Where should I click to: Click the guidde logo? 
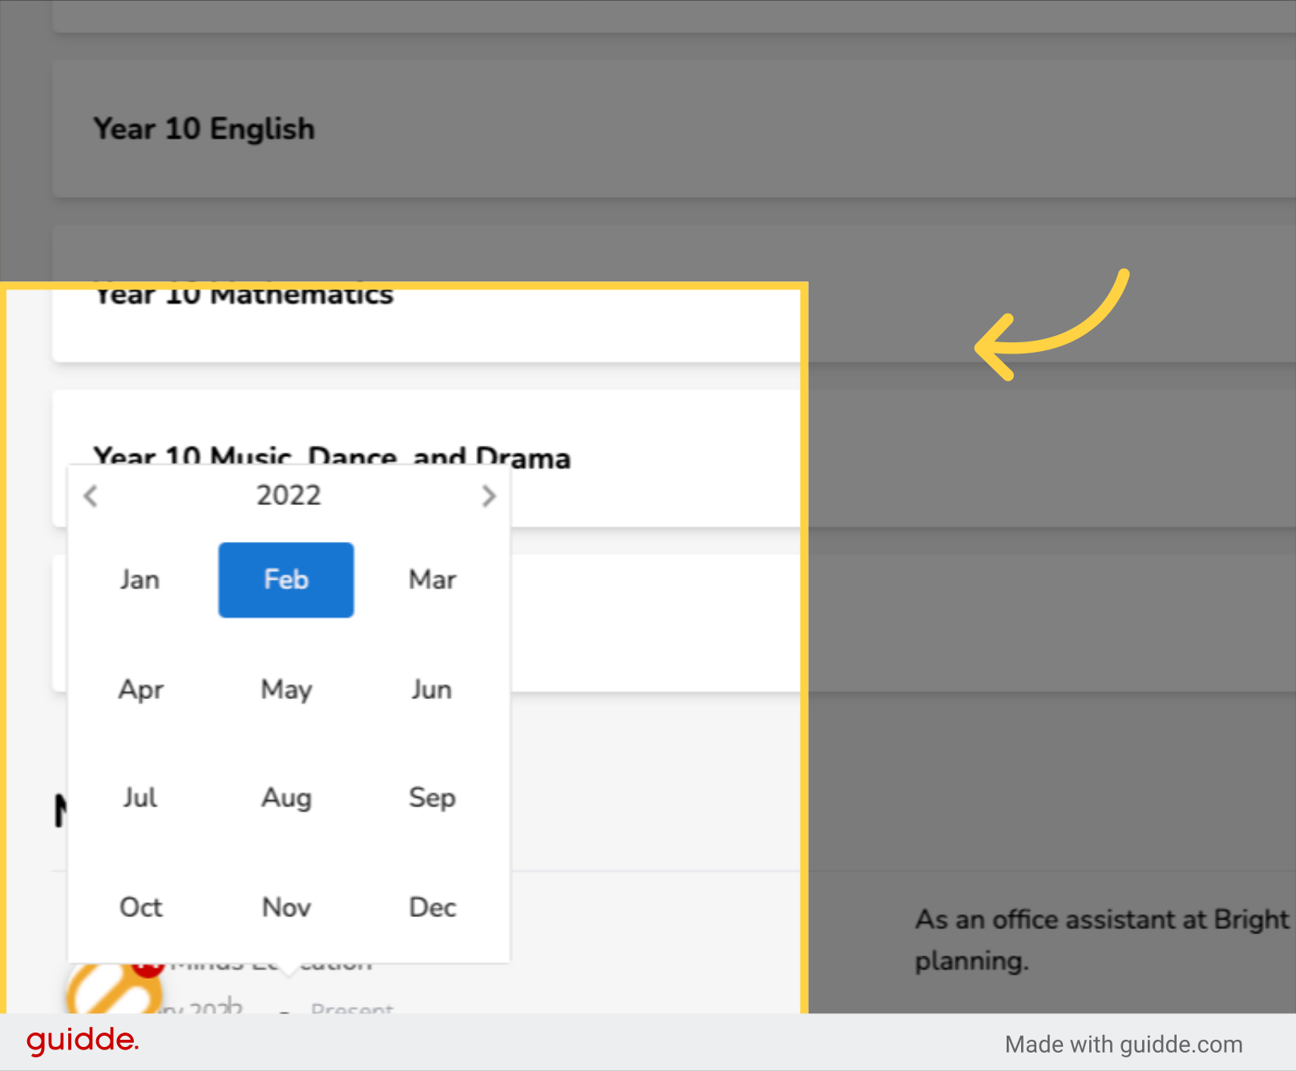click(83, 1041)
